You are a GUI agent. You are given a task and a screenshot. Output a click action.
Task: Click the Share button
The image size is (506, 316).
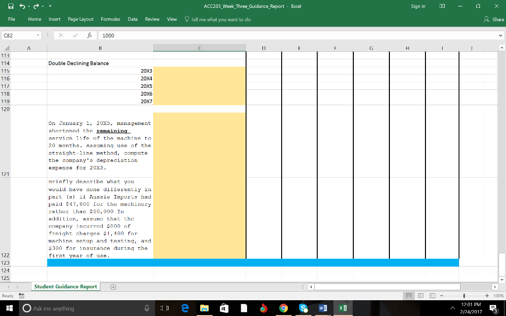(494, 19)
